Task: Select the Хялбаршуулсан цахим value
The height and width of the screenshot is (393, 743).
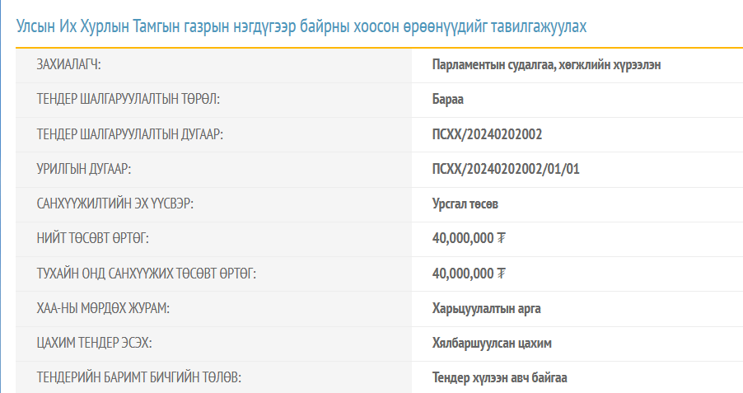Action: [x=491, y=343]
